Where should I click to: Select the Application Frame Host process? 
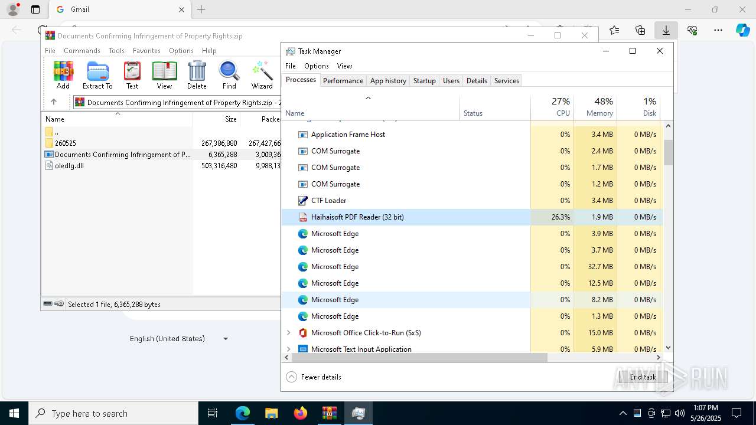[472, 135]
